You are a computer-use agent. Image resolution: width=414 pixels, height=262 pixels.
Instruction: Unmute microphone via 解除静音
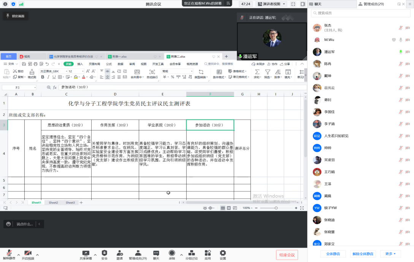9,254
